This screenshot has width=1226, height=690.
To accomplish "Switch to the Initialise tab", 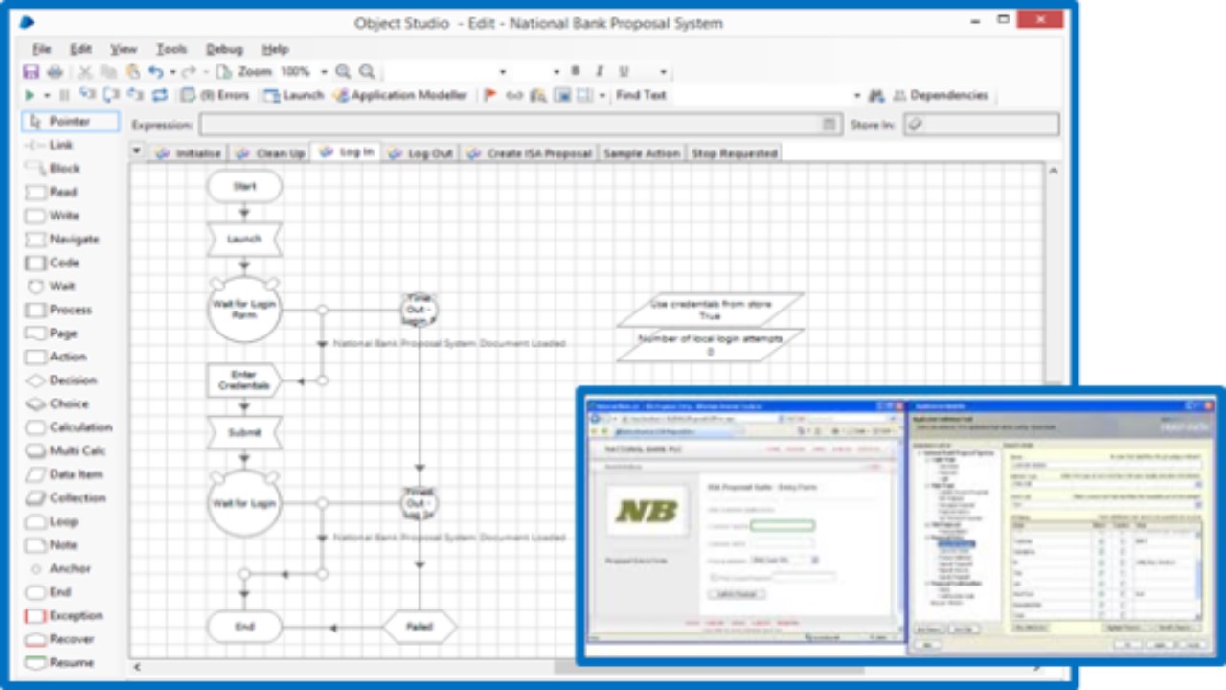I will (x=188, y=153).
